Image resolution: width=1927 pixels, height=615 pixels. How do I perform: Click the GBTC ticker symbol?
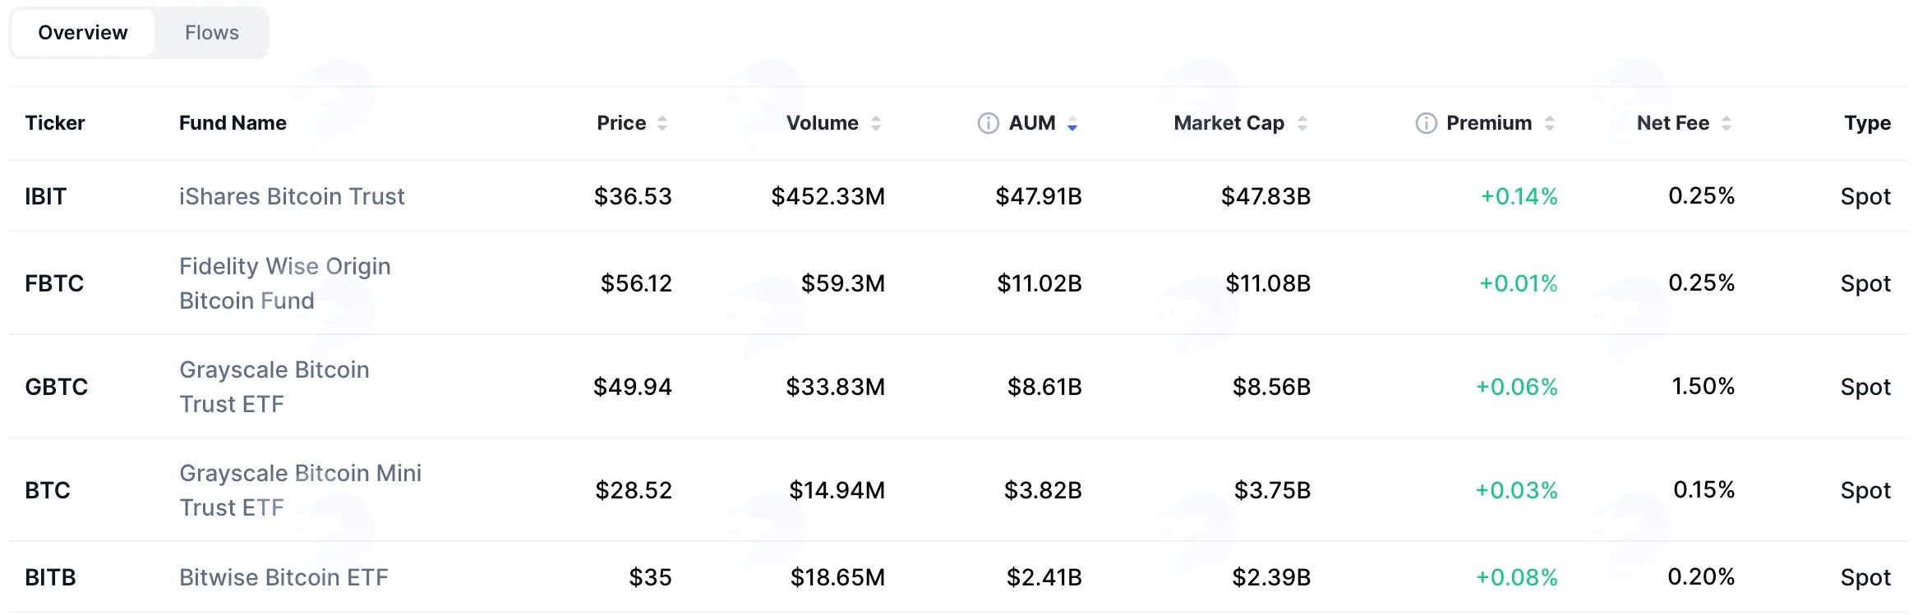pyautogui.click(x=56, y=387)
